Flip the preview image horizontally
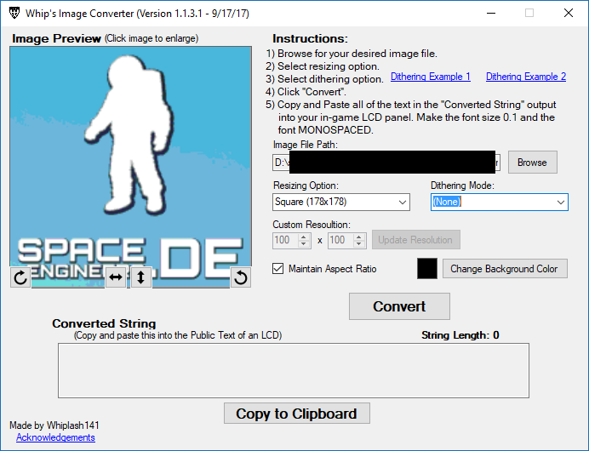 pos(116,277)
